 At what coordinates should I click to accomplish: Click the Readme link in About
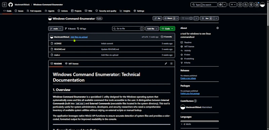tap(186, 42)
